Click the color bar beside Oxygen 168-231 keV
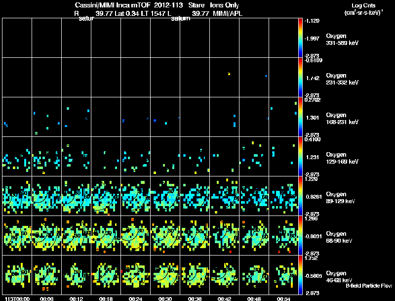Screen dimensions: 395x301 click(x=300, y=117)
